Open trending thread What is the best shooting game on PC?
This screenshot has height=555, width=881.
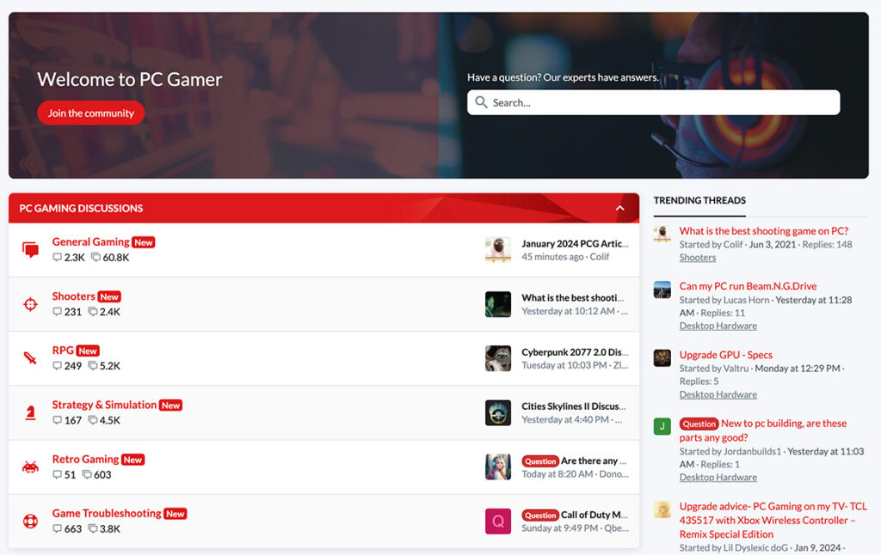click(764, 230)
